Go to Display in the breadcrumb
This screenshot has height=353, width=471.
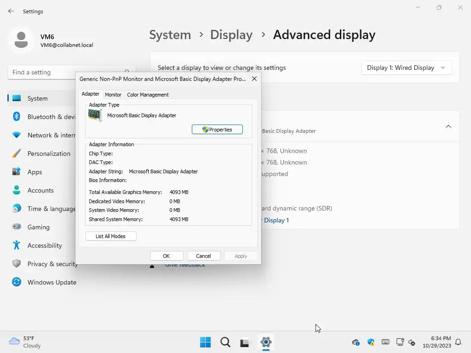pos(231,35)
